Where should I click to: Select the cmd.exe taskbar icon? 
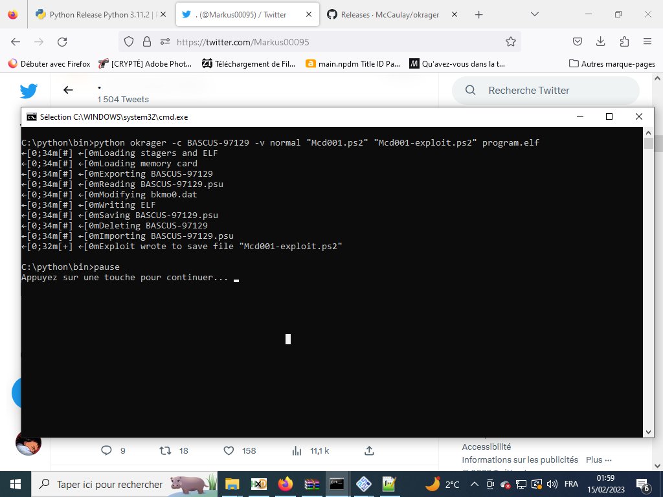[x=337, y=484]
